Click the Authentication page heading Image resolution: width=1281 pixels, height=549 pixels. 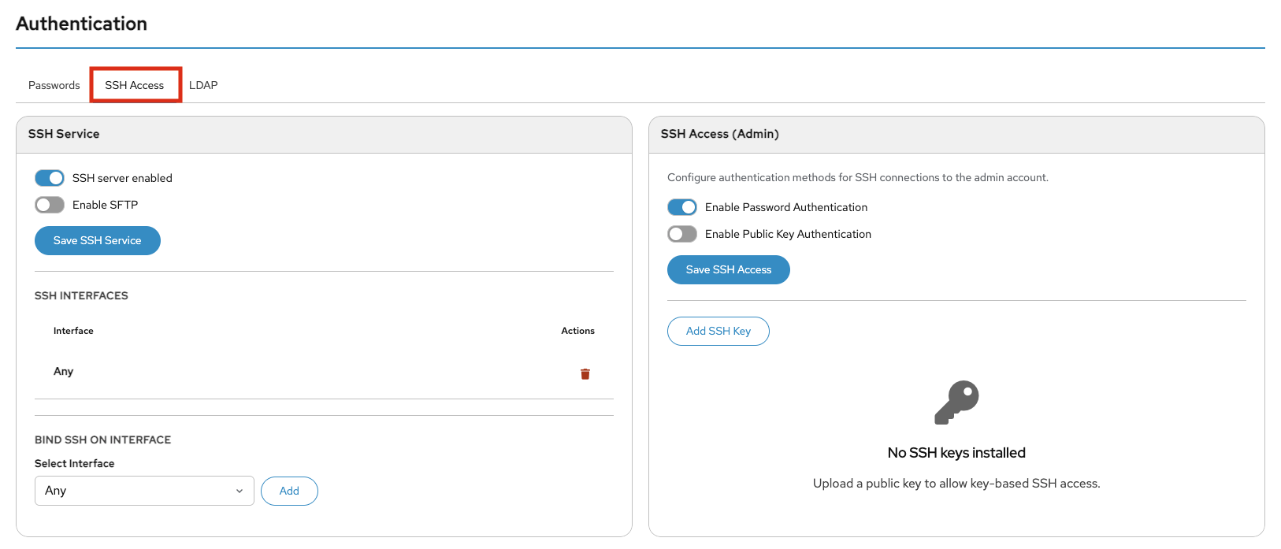82,24
